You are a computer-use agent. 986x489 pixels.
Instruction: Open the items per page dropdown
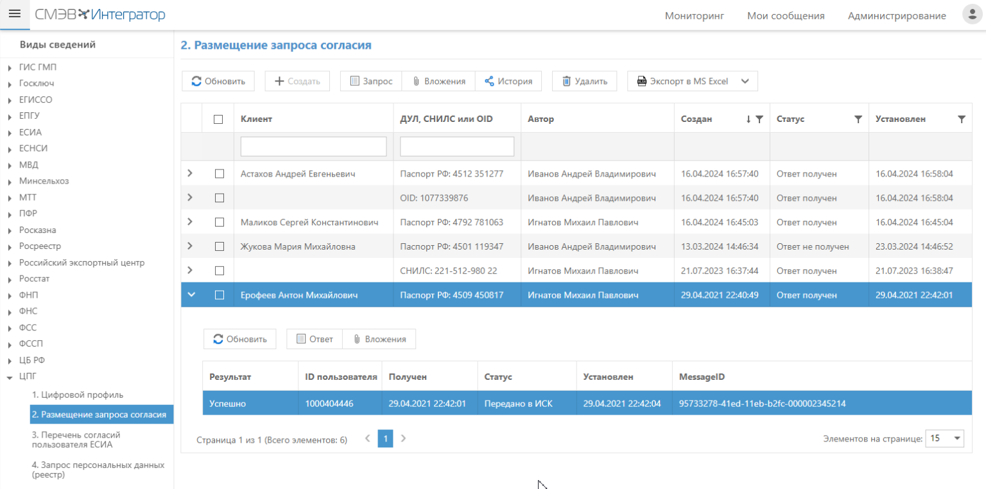[x=944, y=438]
